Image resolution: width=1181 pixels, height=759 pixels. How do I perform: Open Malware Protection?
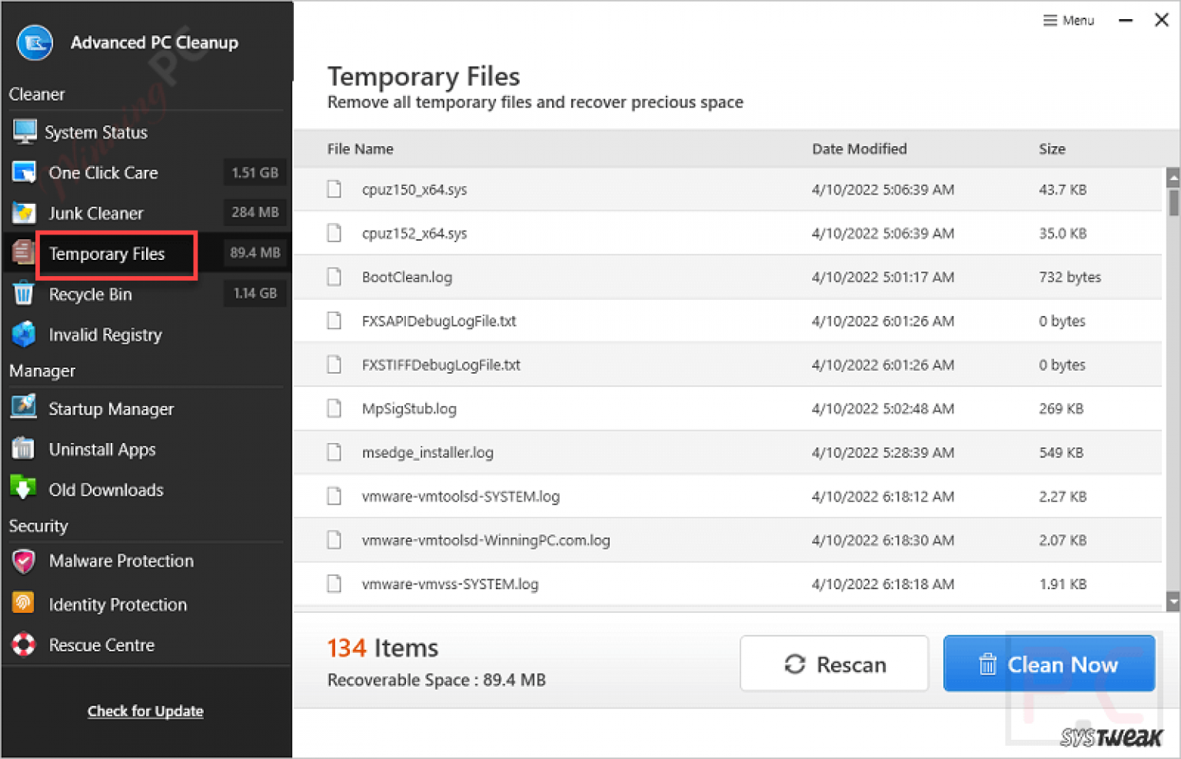pos(121,561)
